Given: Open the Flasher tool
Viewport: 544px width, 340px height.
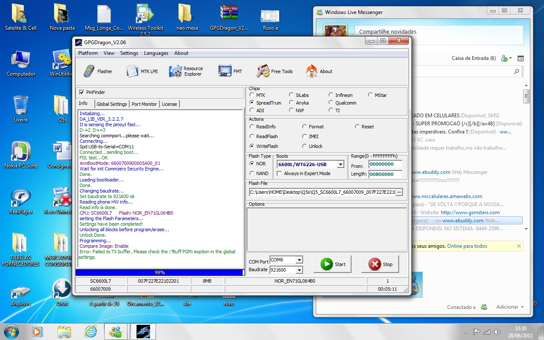Looking at the screenshot, I should click(x=98, y=71).
